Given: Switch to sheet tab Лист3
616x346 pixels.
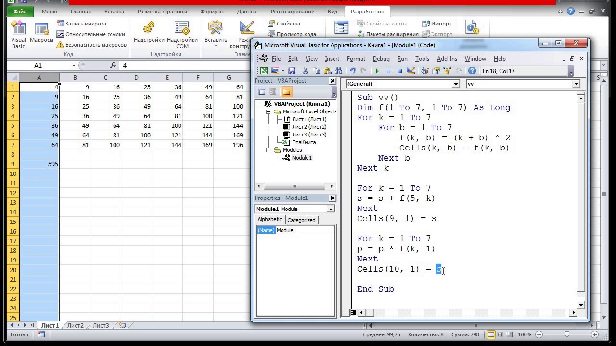Looking at the screenshot, I should click(101, 325).
